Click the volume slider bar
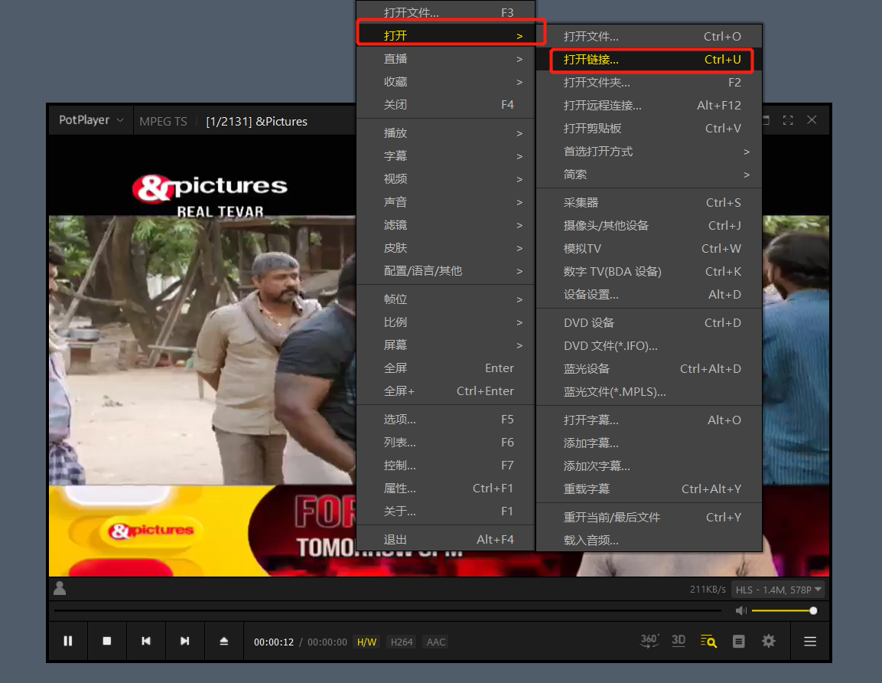882x683 pixels. 782,610
